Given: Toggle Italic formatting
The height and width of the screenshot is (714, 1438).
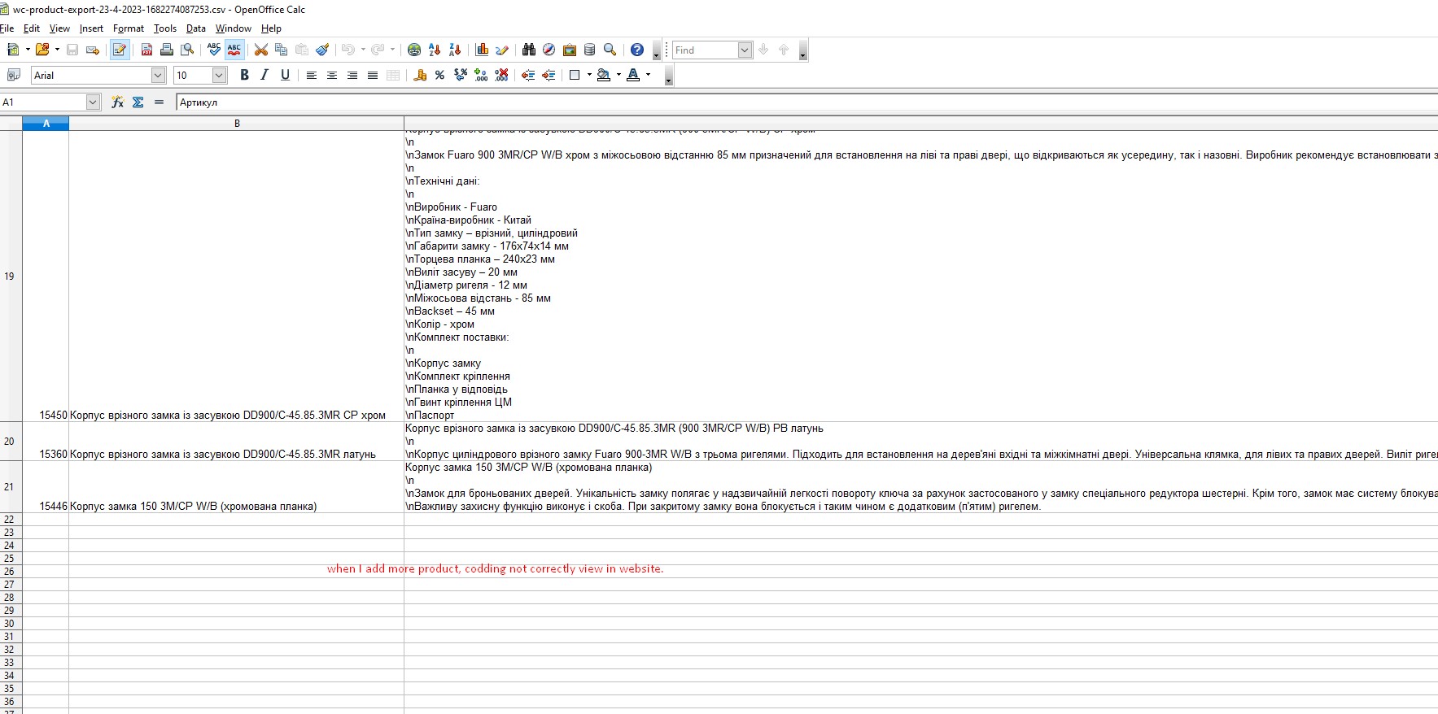Looking at the screenshot, I should (264, 75).
